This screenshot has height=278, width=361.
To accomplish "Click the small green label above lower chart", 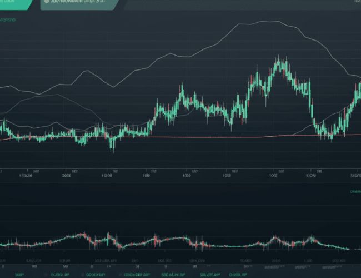I will [x=355, y=192].
